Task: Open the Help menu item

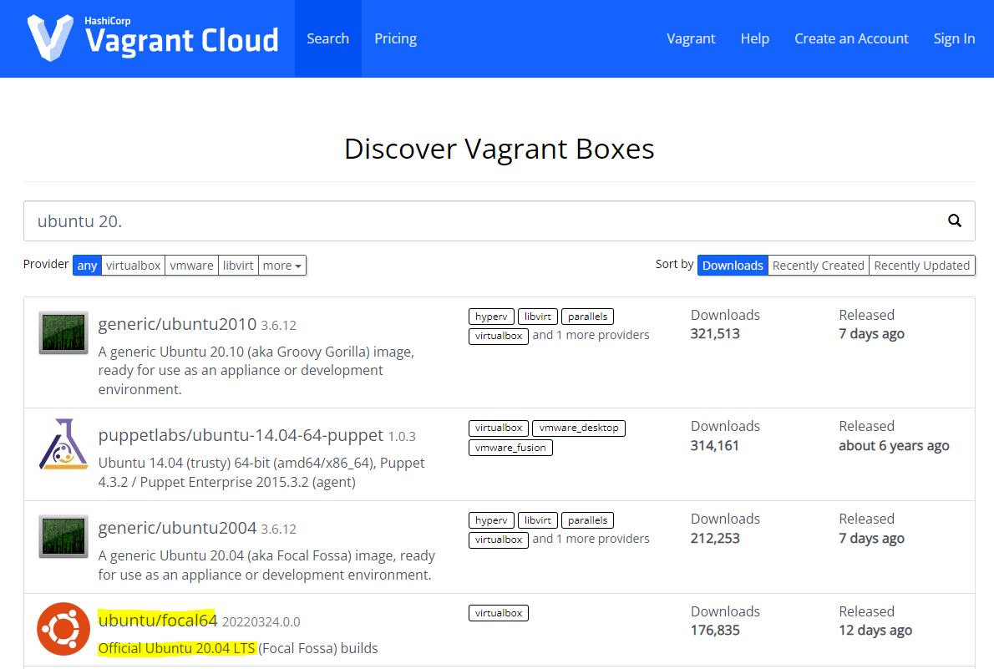Action: [755, 38]
